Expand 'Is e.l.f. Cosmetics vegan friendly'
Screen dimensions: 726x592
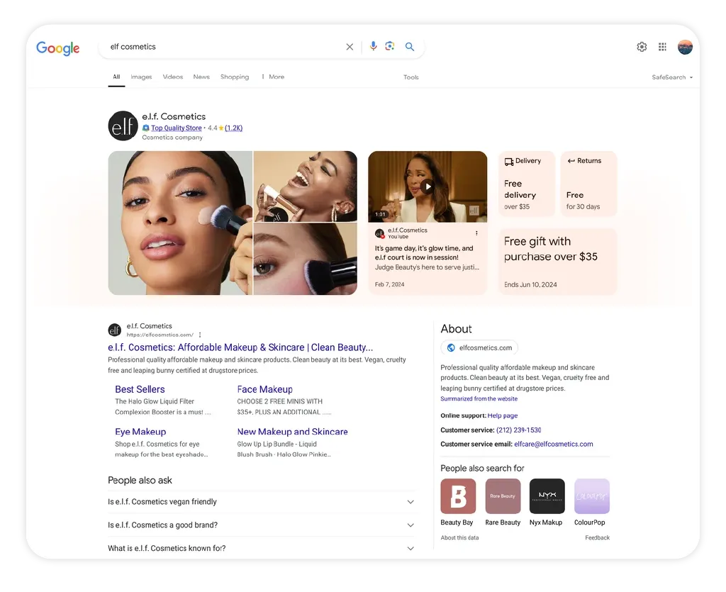tap(262, 502)
